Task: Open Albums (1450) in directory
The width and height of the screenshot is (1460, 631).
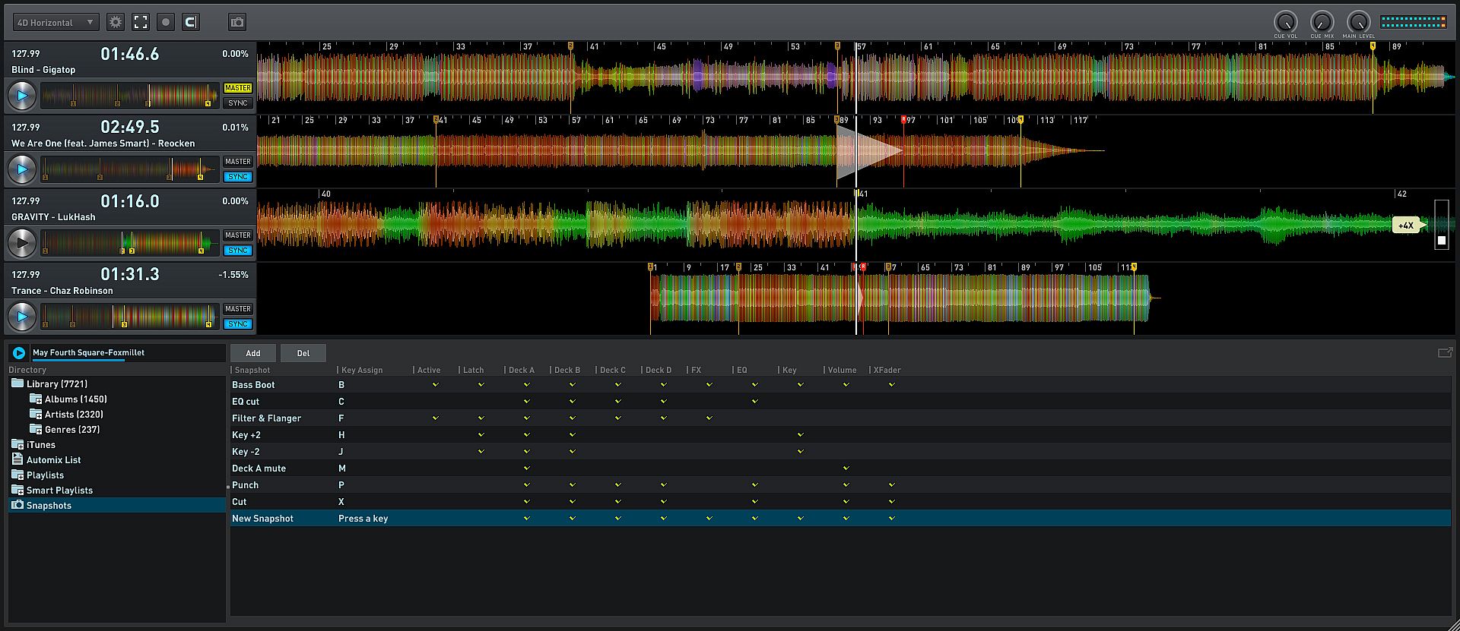Action: pyautogui.click(x=75, y=399)
